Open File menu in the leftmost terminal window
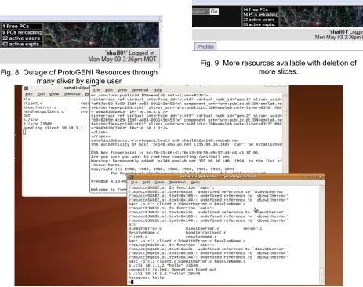Image resolution: width=363 pixels, height=287 pixels. [29, 94]
